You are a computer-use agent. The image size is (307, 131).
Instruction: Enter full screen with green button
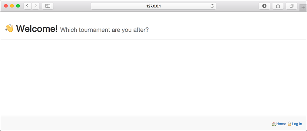pyautogui.click(x=18, y=6)
